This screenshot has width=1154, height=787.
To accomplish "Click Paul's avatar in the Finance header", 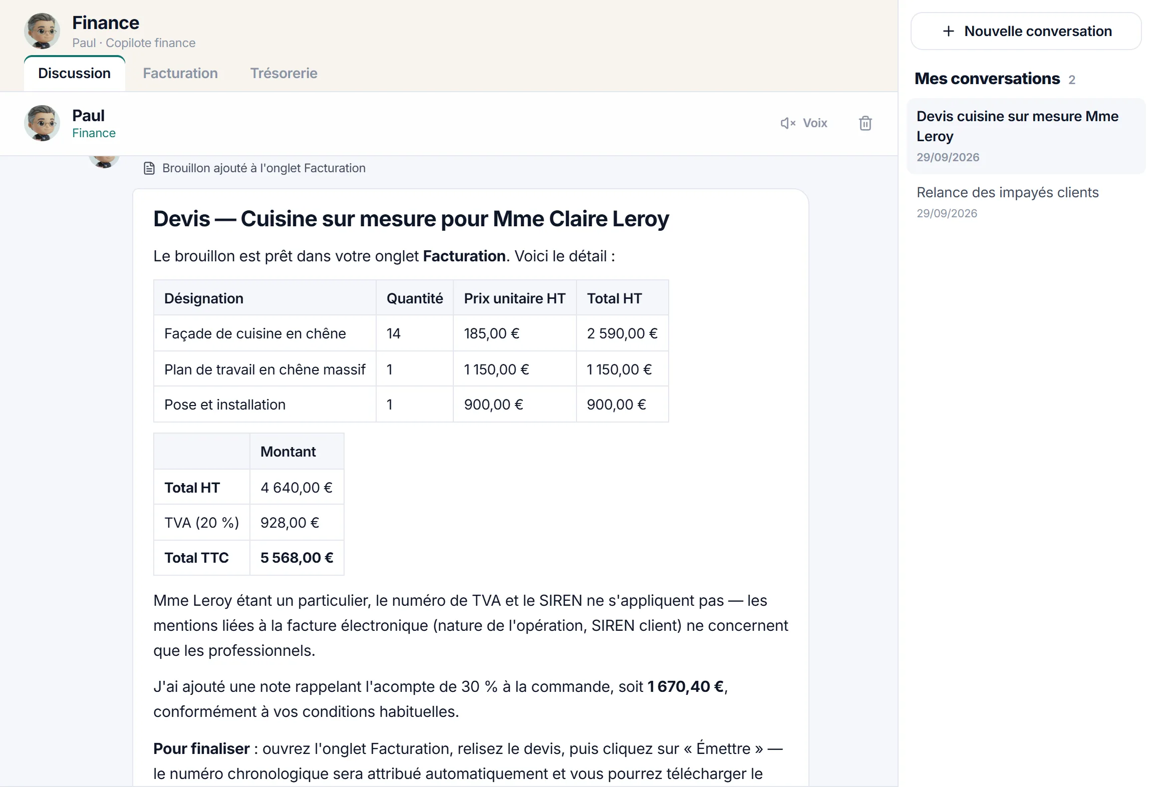I will click(x=42, y=31).
